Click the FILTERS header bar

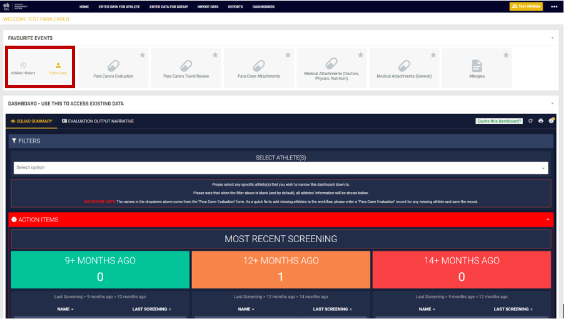pos(281,141)
